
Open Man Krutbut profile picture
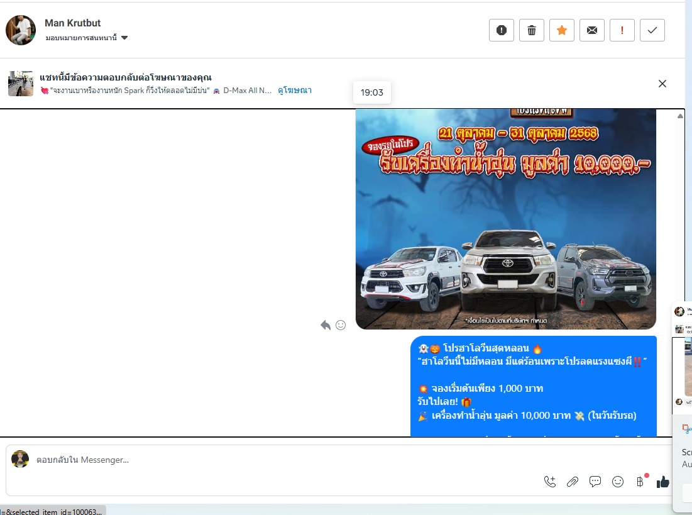pos(20,30)
